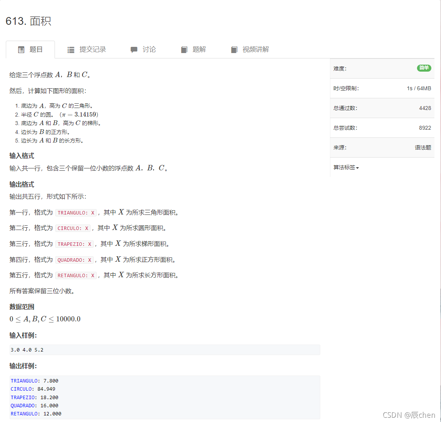Click the 输出样例 heading

pyautogui.click(x=23, y=366)
